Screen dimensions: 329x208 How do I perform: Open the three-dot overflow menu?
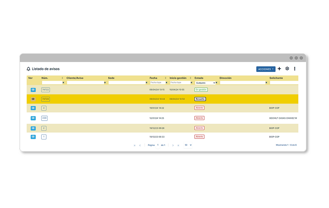(295, 69)
